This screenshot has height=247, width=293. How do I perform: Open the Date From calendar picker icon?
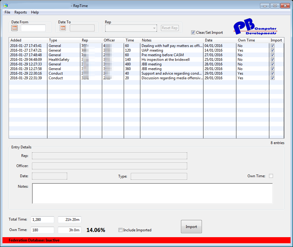pos(14,28)
